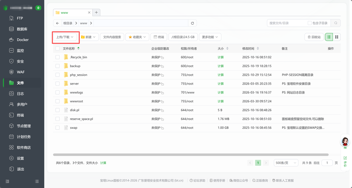Select list view icon

pyautogui.click(x=329, y=37)
